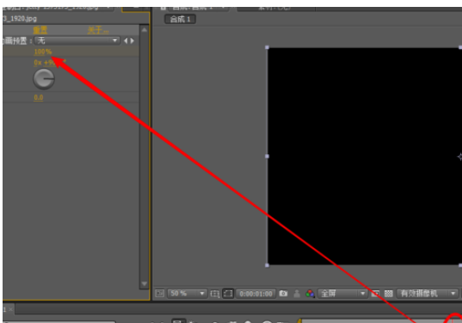Click the always preview this view icon
462x323 pixels.
[159, 294]
